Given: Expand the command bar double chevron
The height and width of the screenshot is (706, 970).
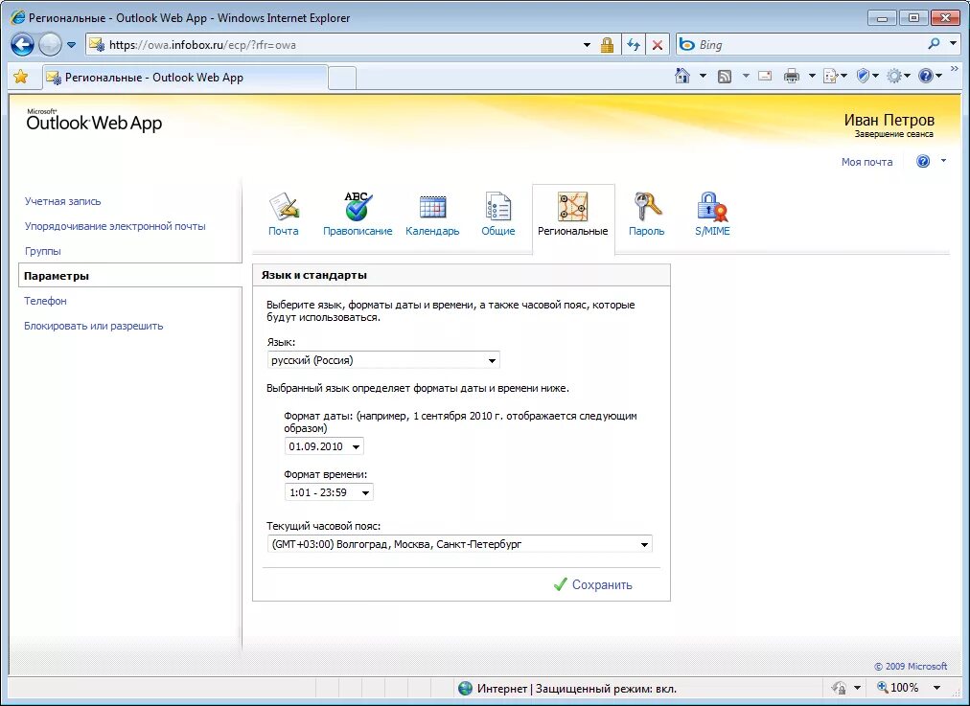Looking at the screenshot, I should click(x=955, y=69).
